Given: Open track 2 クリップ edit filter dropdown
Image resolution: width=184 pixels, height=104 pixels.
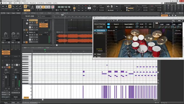Looking at the screenshot, I should [33, 37].
